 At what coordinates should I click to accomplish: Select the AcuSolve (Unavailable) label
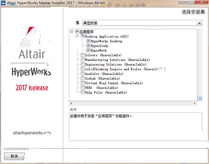point(104,74)
